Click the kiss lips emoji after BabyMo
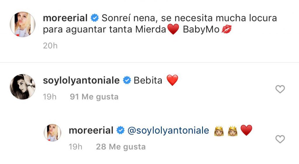Screen dimensions: 299x164 (x=227, y=30)
